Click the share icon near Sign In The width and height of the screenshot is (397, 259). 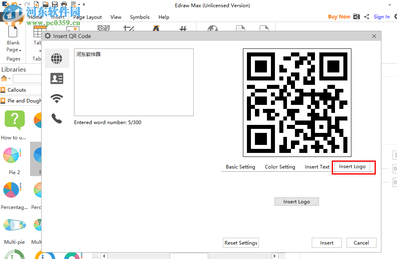tap(366, 16)
